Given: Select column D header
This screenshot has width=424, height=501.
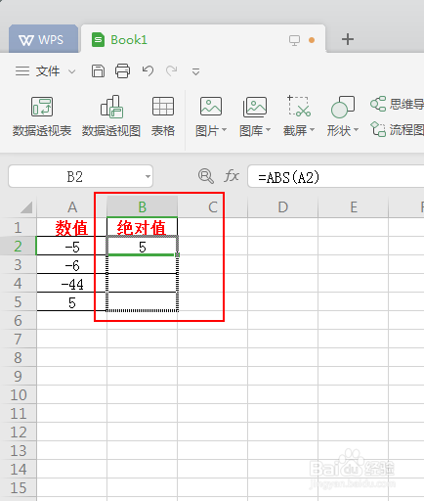Looking at the screenshot, I should [x=282, y=207].
